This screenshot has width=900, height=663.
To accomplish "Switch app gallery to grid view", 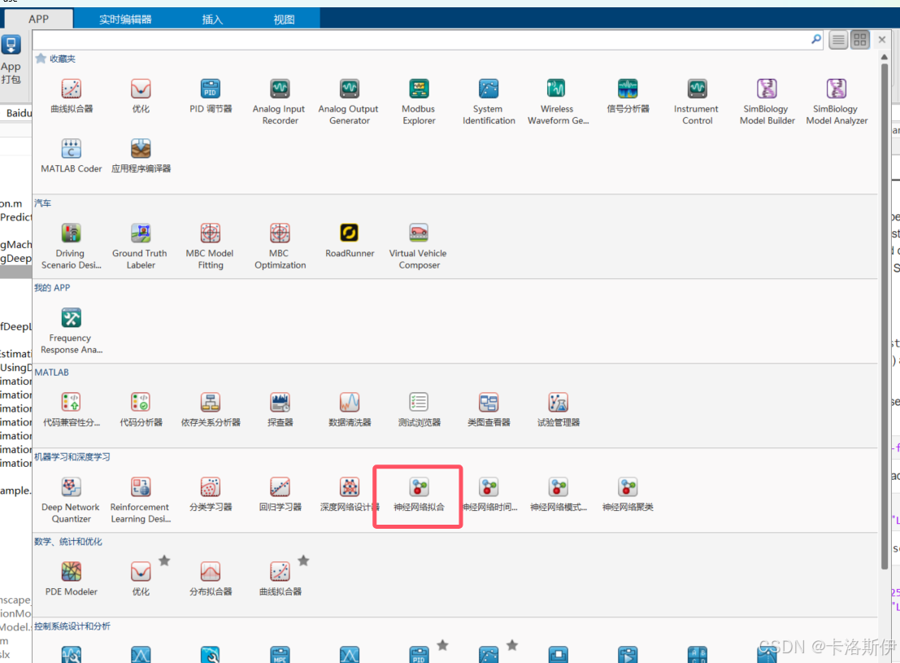I will 860,40.
